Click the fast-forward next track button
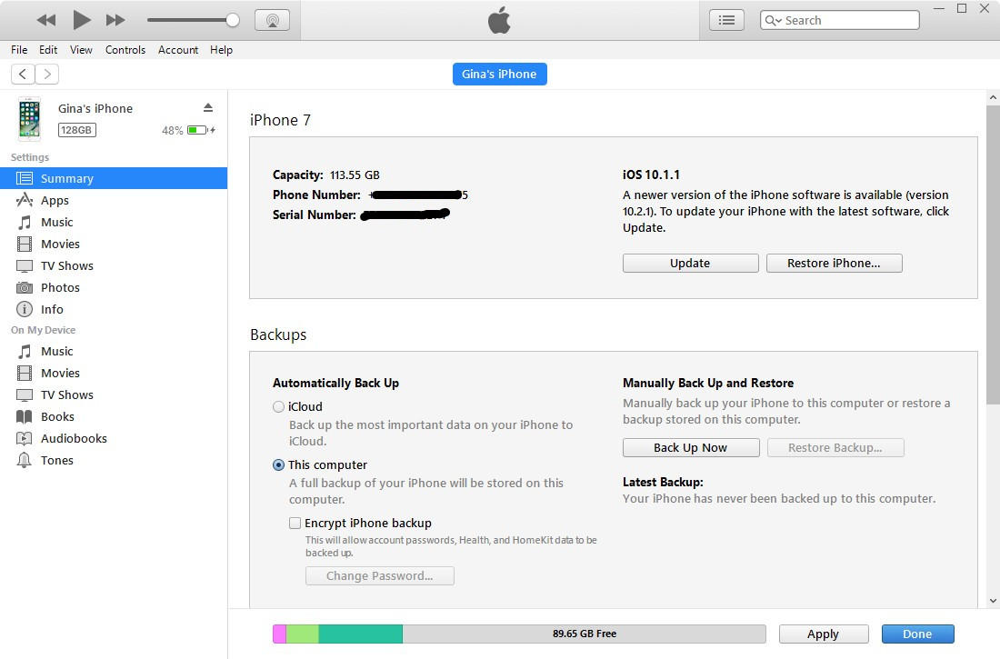 pyautogui.click(x=115, y=20)
